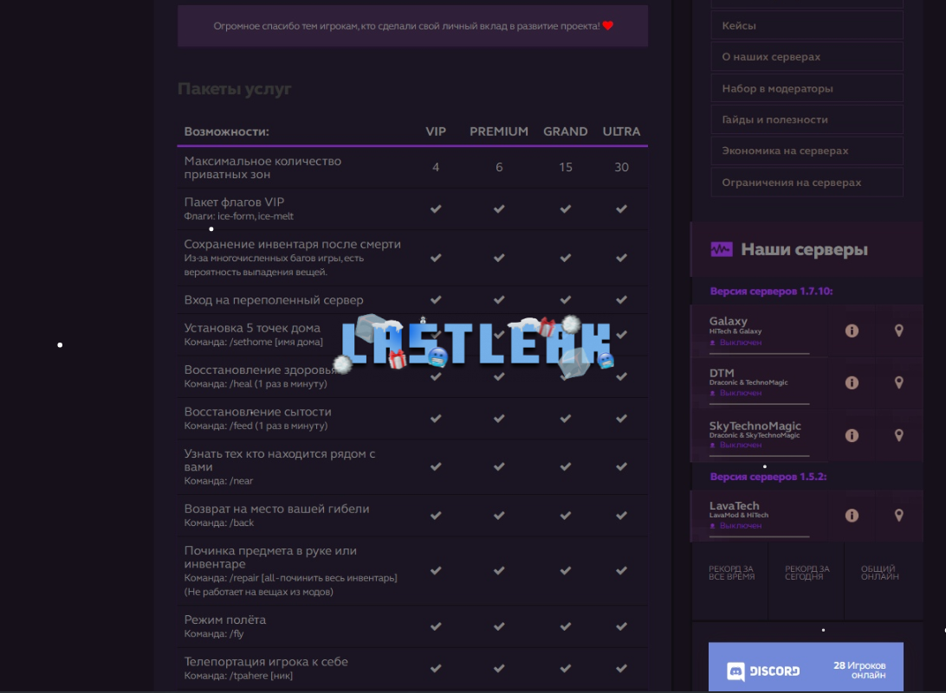Click the Discord logo icon in banner
The height and width of the screenshot is (693, 946).
pos(735,671)
